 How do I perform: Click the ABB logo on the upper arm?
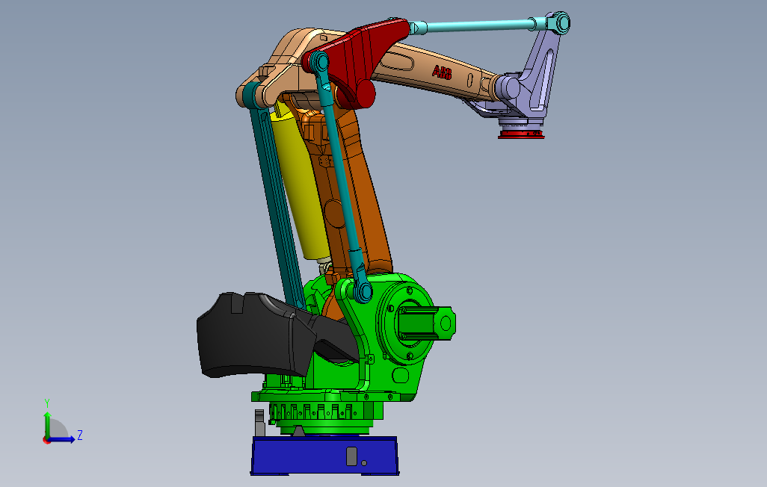pyautogui.click(x=442, y=72)
